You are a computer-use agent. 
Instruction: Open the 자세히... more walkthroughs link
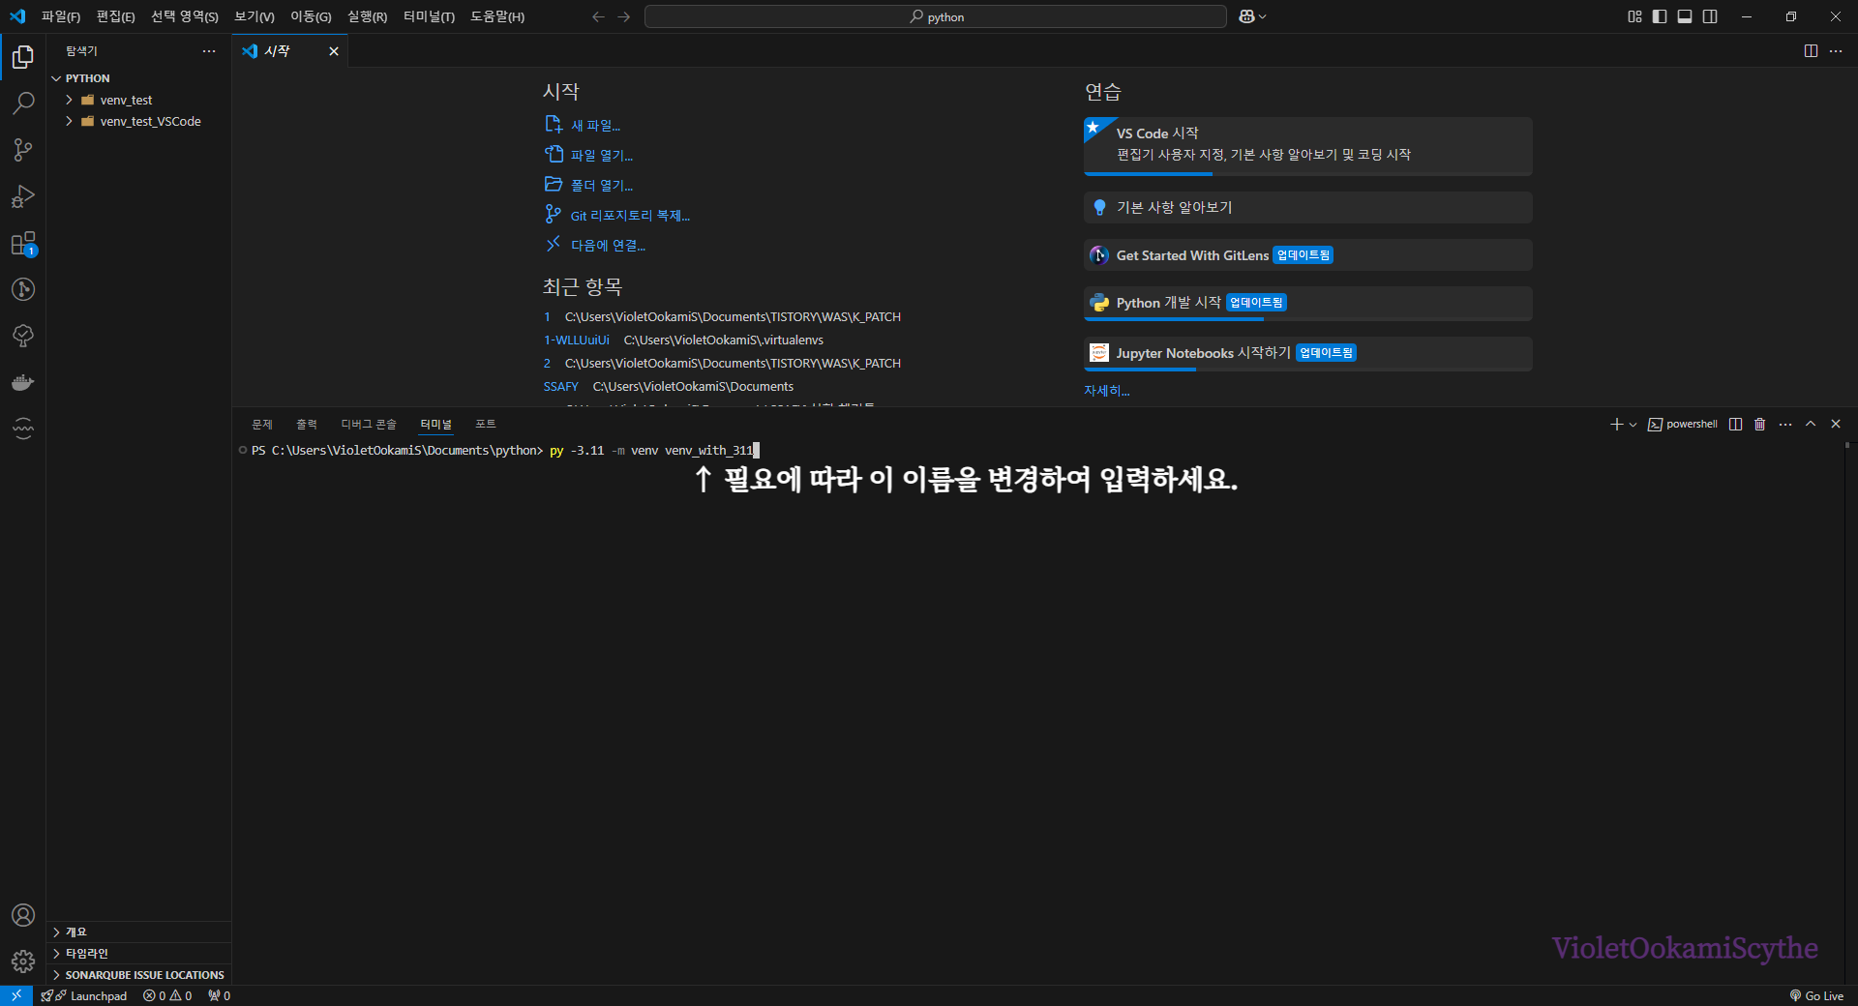(1107, 390)
